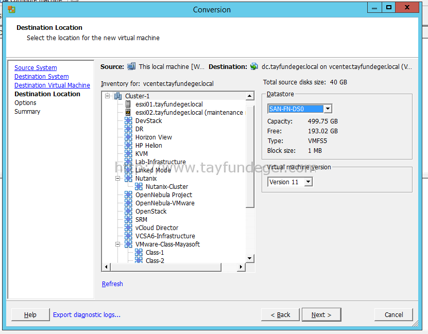This screenshot has width=428, height=334.
Task: Click the Horizon View resource pool icon
Action: 128,137
